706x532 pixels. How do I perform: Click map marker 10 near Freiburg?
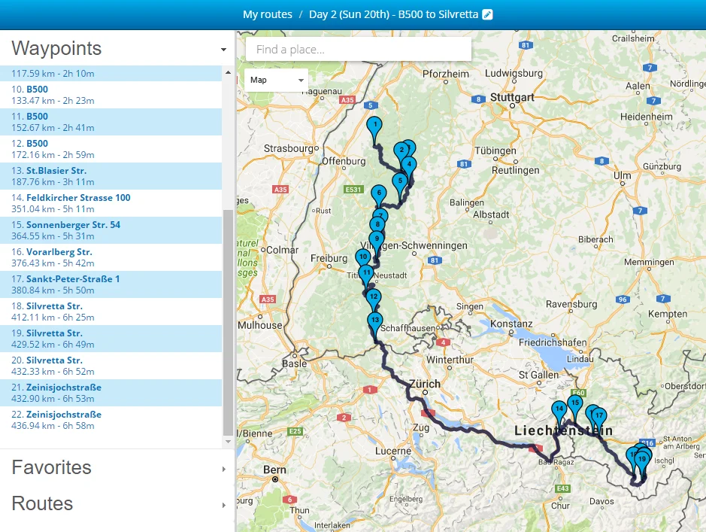[x=363, y=257]
